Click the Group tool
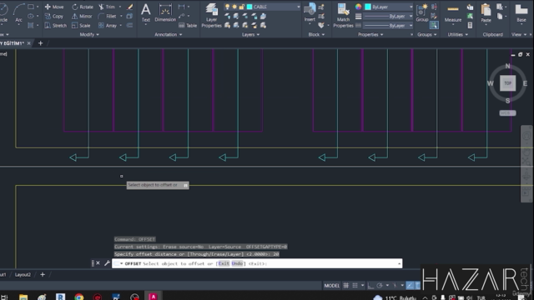 [421, 13]
